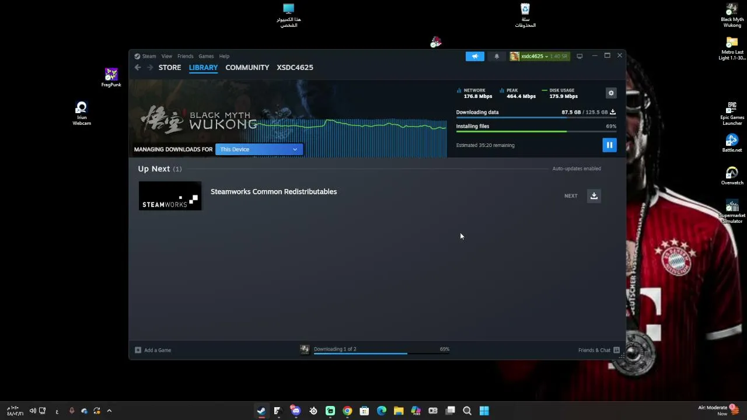The image size is (747, 420).
Task: Click Downloading 1 of 2 status
Action: click(x=335, y=349)
